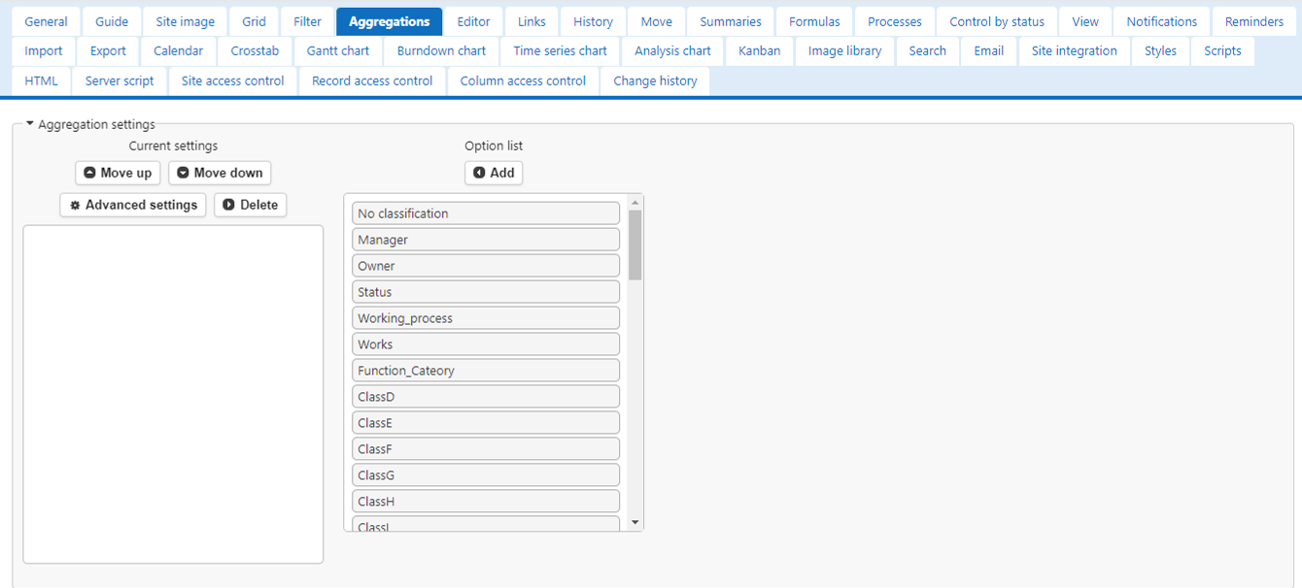Click the Move up button
This screenshot has width=1302, height=588.
pyautogui.click(x=118, y=173)
